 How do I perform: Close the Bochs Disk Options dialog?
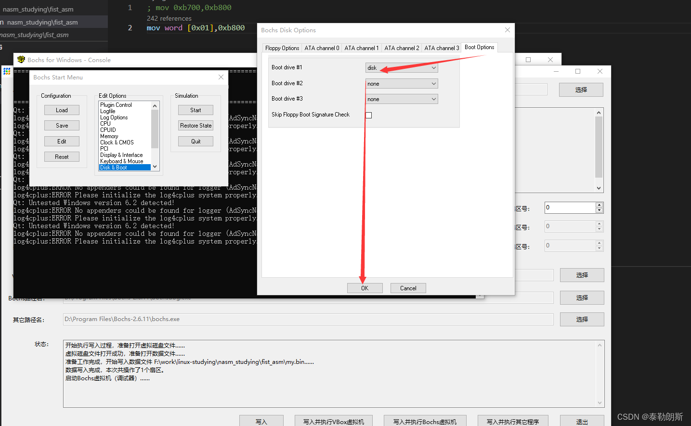click(x=507, y=30)
